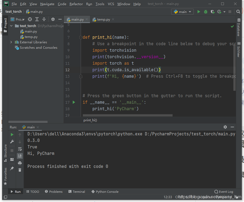Open the Navigate menu
This screenshot has width=244, height=202.
47,4
